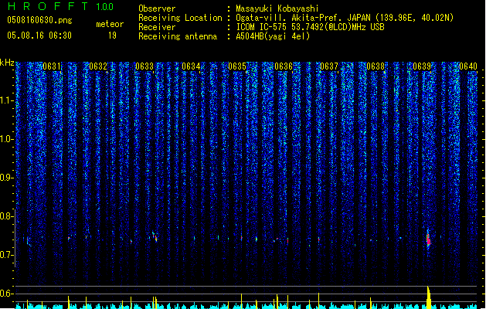Click the meteor count value 19
Screen dimensions: 486x309
tap(112, 36)
